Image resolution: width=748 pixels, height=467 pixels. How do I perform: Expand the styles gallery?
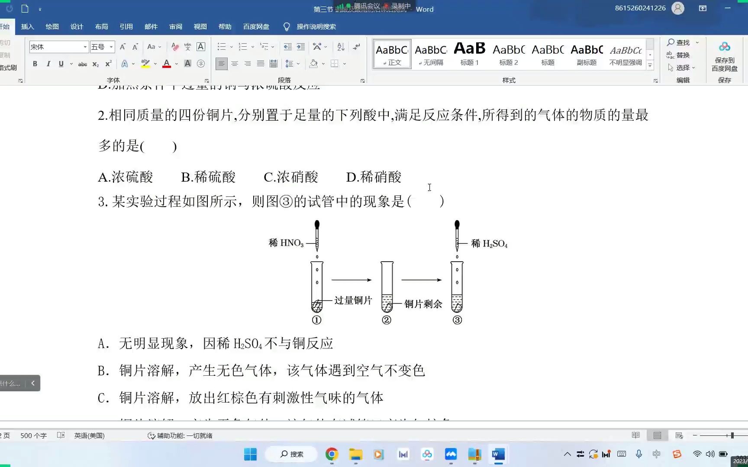pyautogui.click(x=650, y=65)
